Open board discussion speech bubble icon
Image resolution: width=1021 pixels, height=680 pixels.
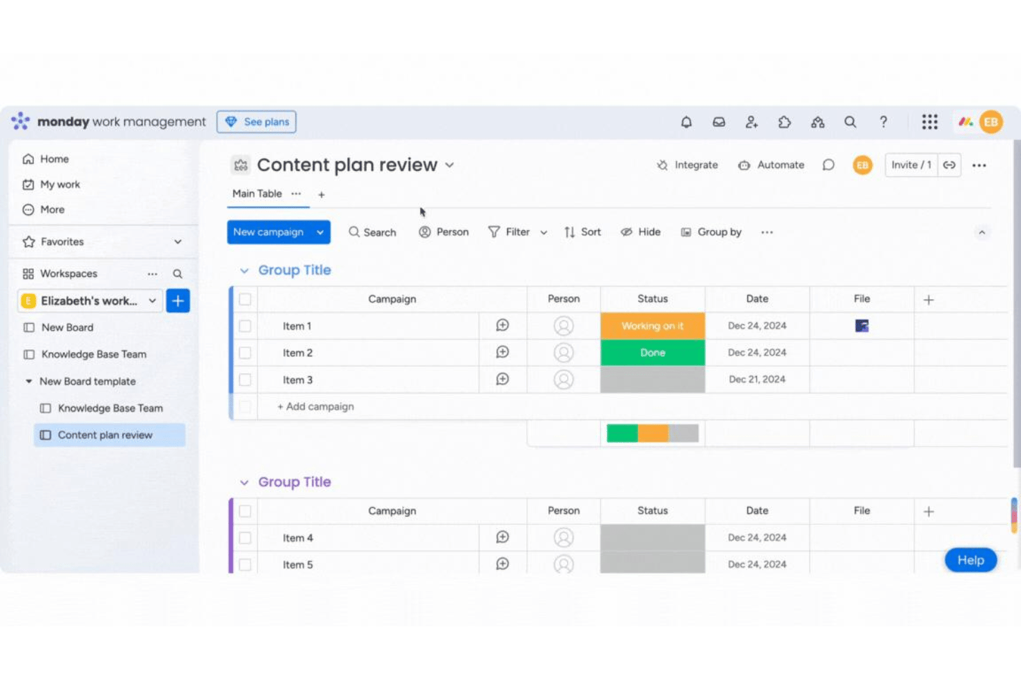(828, 165)
